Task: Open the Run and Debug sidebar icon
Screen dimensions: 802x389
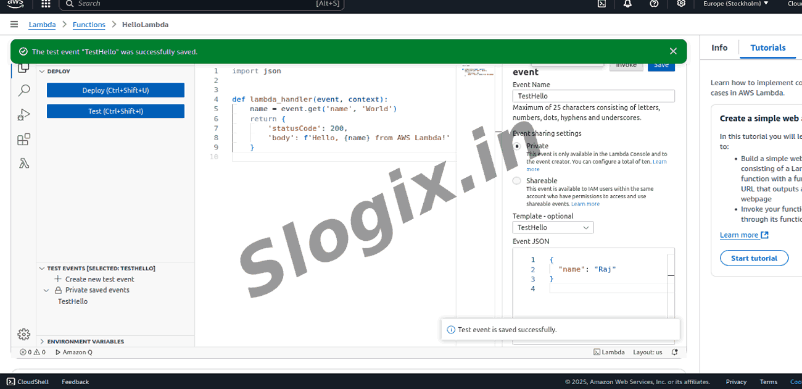Action: click(x=23, y=114)
